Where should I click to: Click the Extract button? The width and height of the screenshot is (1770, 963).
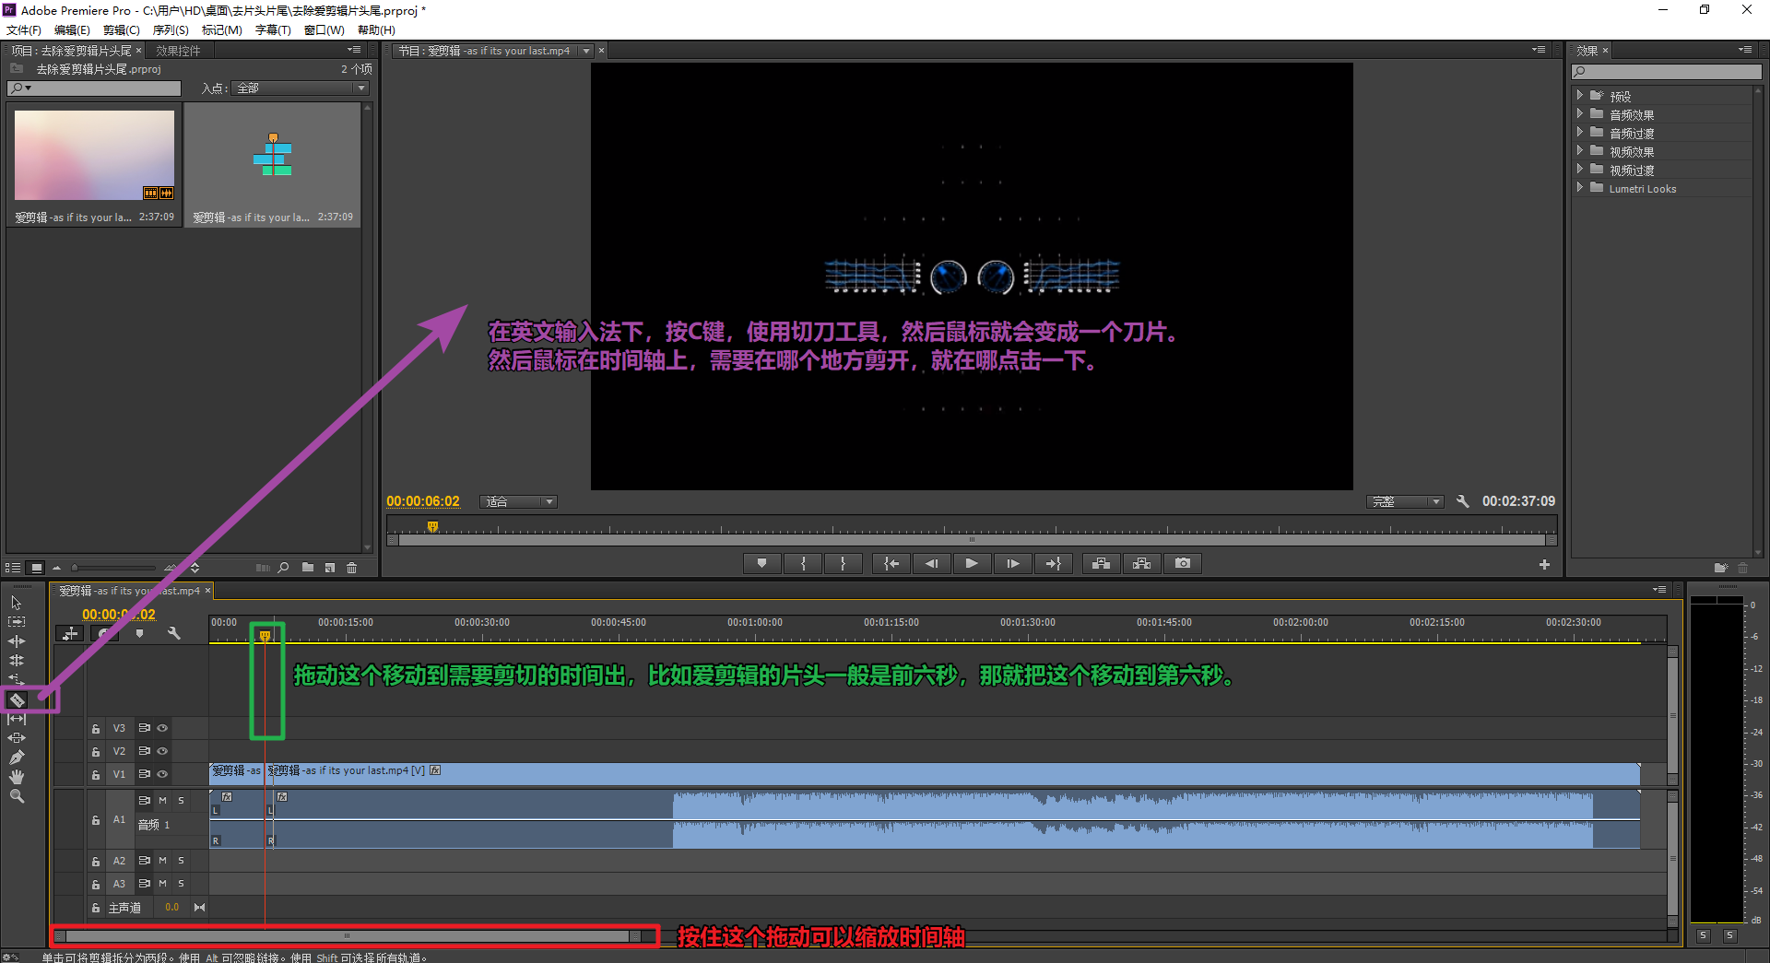click(1141, 563)
